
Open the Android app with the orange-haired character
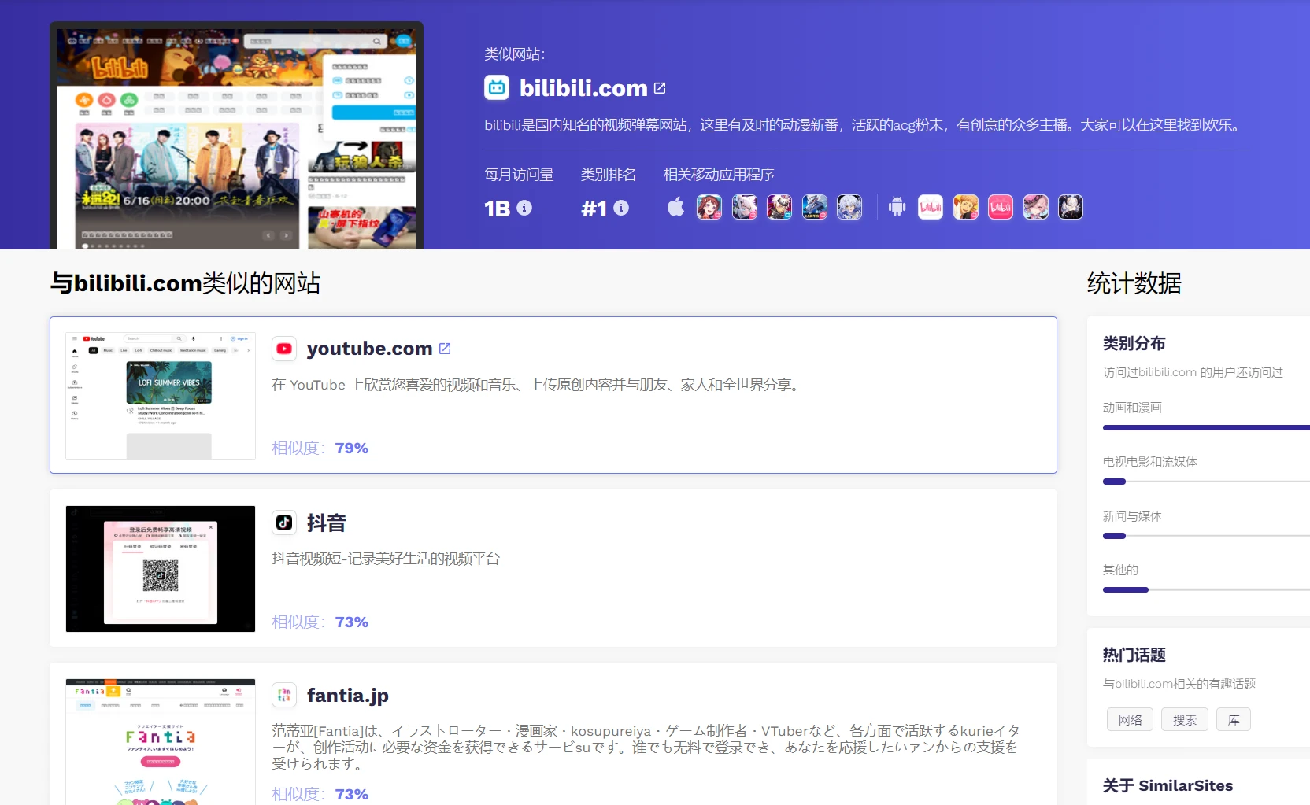pyautogui.click(x=966, y=207)
